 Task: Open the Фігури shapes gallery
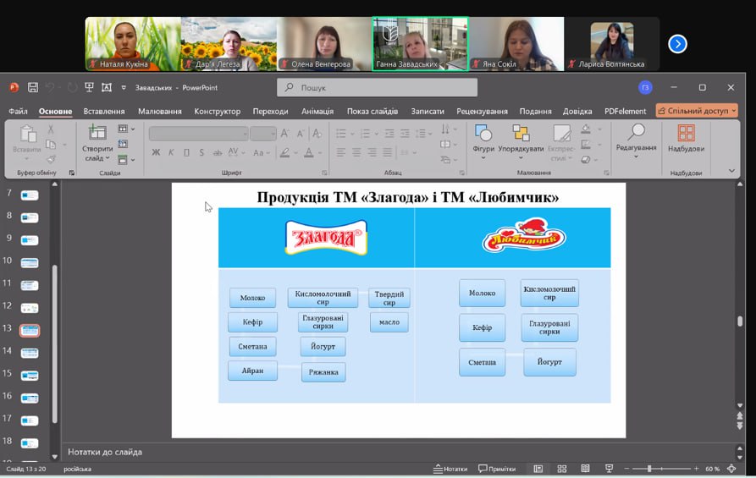483,139
